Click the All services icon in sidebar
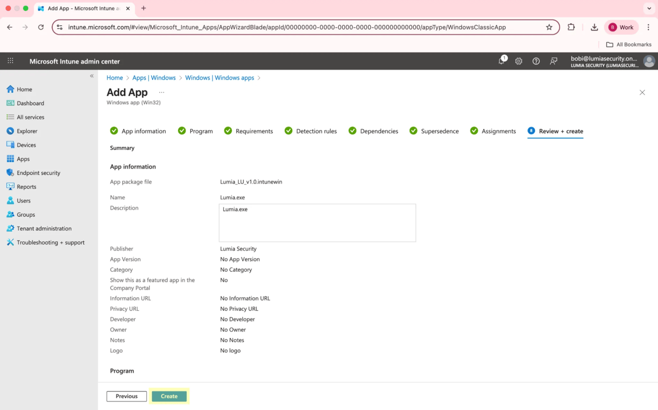This screenshot has width=658, height=410. (10, 117)
